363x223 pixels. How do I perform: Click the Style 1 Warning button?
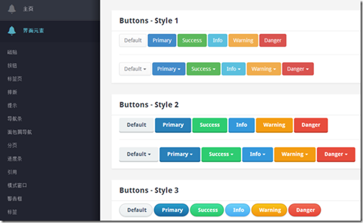point(243,41)
